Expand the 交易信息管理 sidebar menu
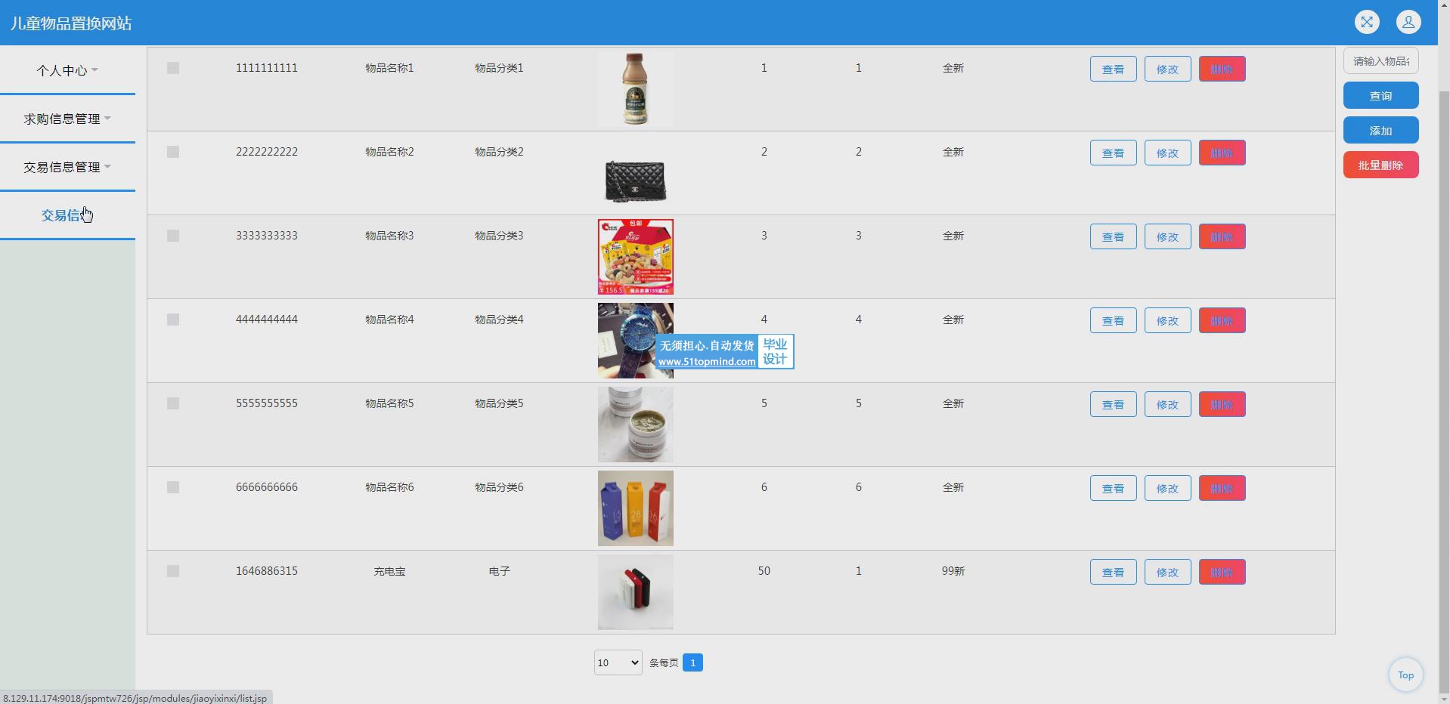Viewport: 1450px width, 704px height. (x=67, y=167)
